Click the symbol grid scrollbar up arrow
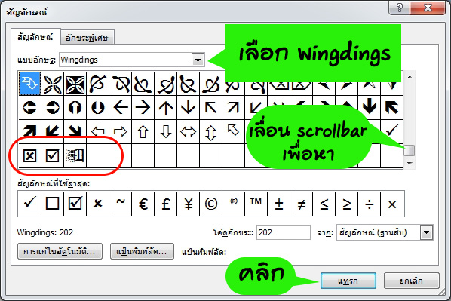Image resolution: width=451 pixels, height=301 pixels. (x=410, y=77)
